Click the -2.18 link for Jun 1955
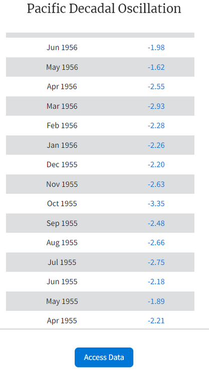 [x=156, y=282]
